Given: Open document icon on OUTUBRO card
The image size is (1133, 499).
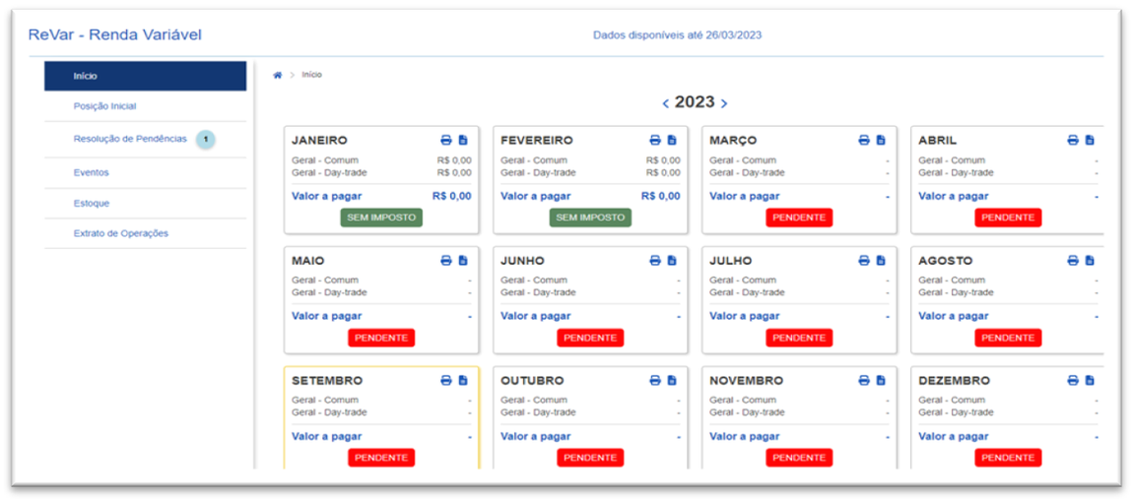Looking at the screenshot, I should click(672, 380).
